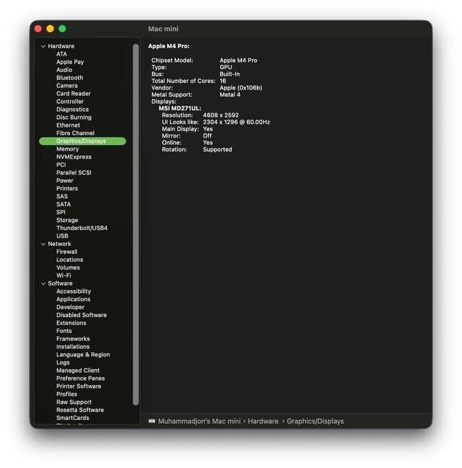Collapse the Software section chevron
Image resolution: width=462 pixels, height=468 pixels.
click(43, 283)
